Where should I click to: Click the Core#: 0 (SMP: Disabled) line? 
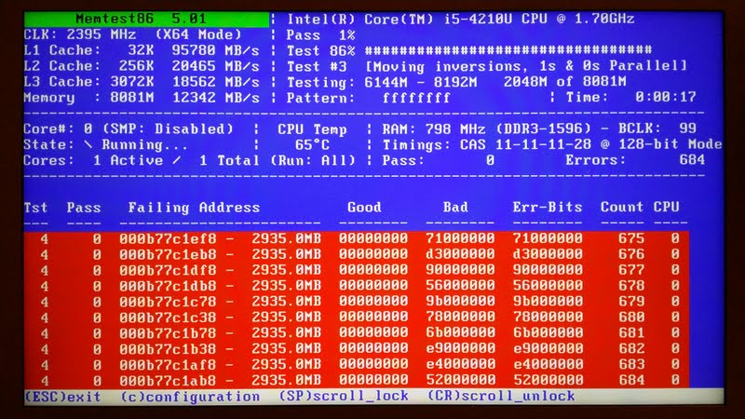point(129,128)
